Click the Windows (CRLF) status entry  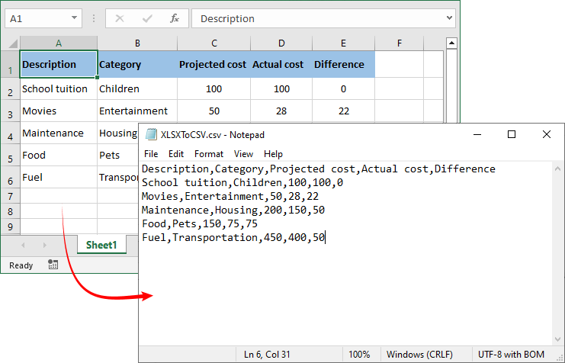click(x=419, y=355)
